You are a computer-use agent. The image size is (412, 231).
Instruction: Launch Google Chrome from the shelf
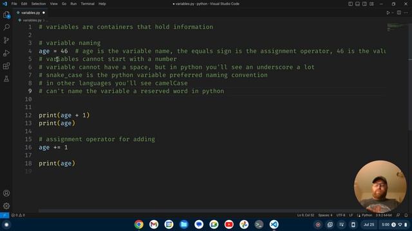pos(139,225)
